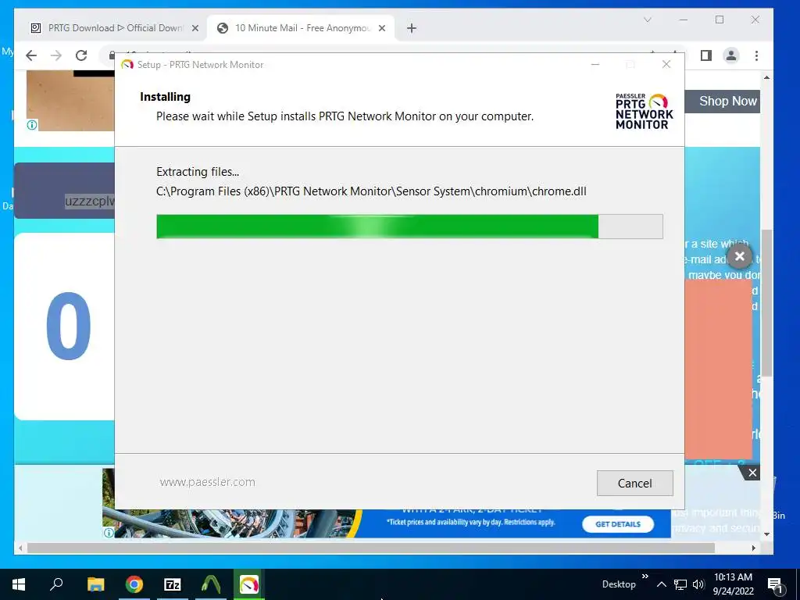800x600 pixels.
Task: Switch to the PRTG Download browser tab
Action: pyautogui.click(x=115, y=28)
